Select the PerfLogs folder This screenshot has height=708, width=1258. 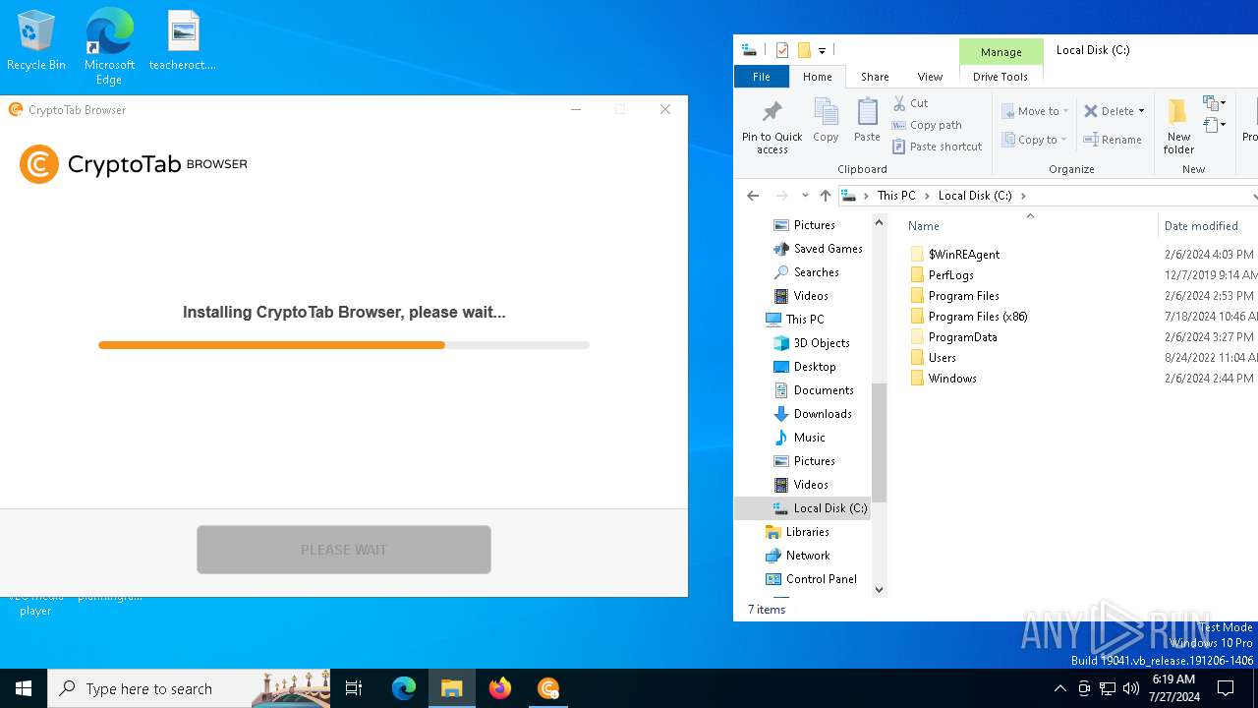[x=951, y=275]
